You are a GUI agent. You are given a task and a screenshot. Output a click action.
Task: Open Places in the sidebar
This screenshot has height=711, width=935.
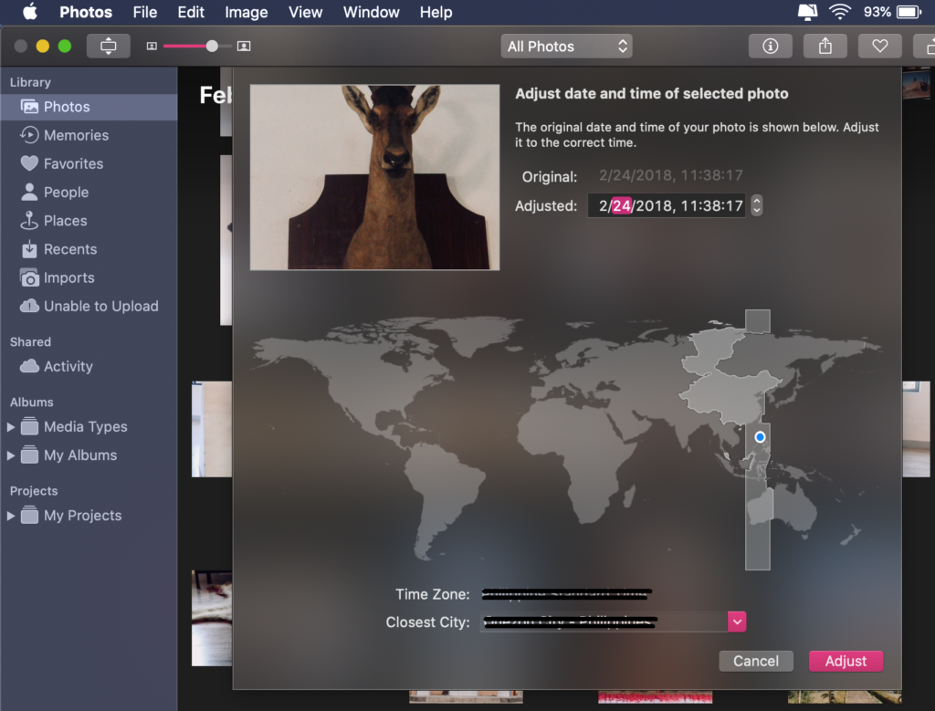pyautogui.click(x=65, y=221)
